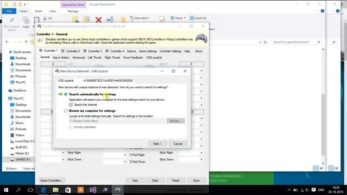Open Action Center notification icon
The height and width of the screenshot is (195, 347).
(313, 190)
